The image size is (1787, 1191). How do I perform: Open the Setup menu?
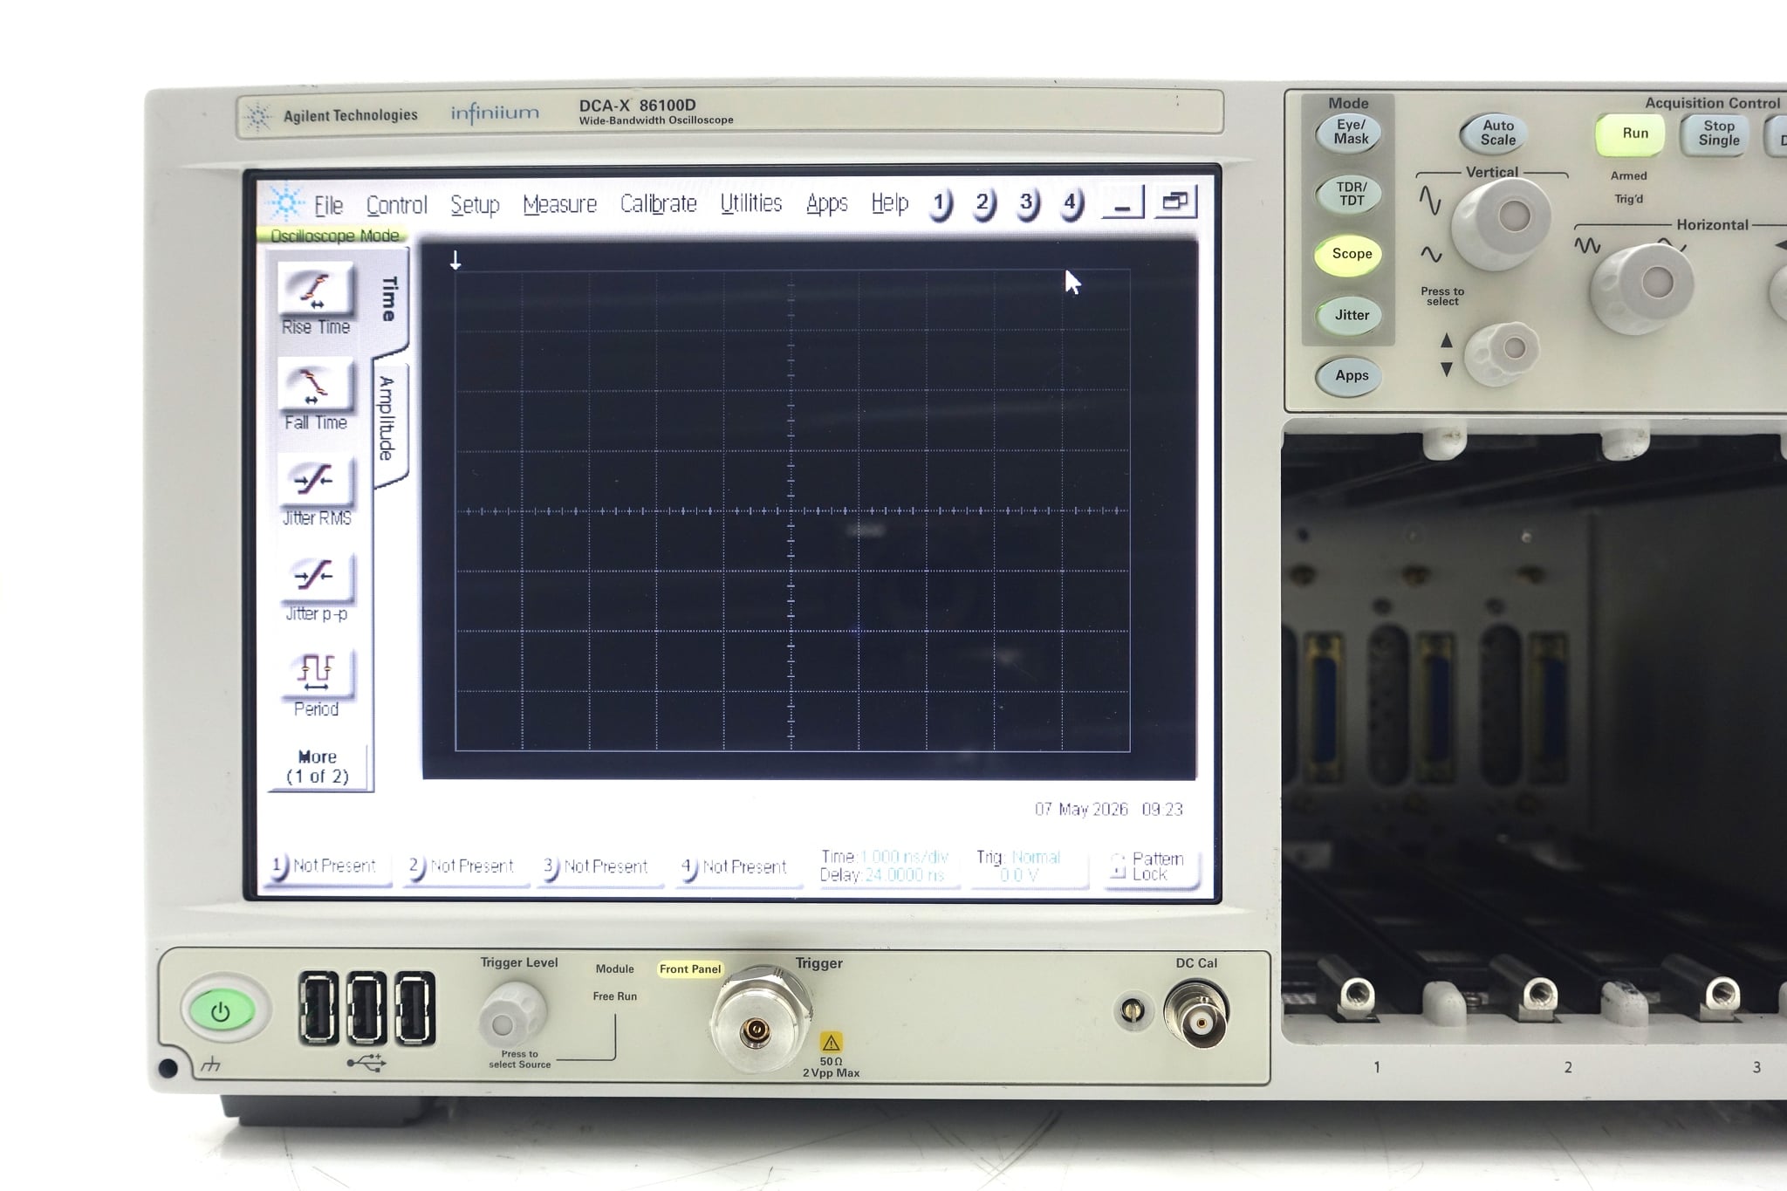tap(475, 204)
